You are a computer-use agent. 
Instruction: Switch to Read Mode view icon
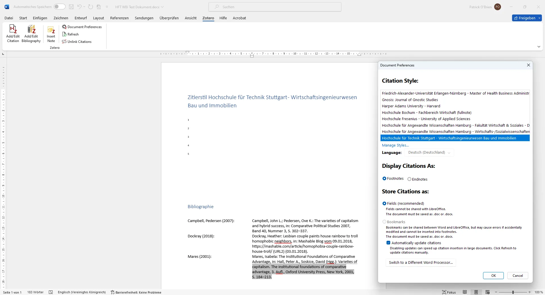pyautogui.click(x=465, y=292)
